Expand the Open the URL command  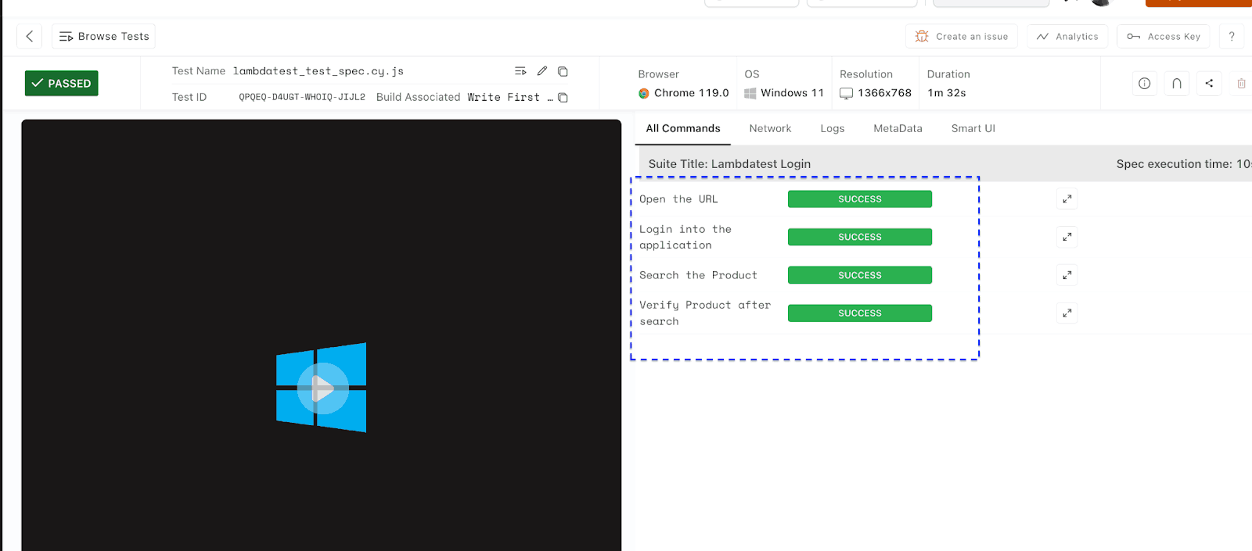(1067, 199)
